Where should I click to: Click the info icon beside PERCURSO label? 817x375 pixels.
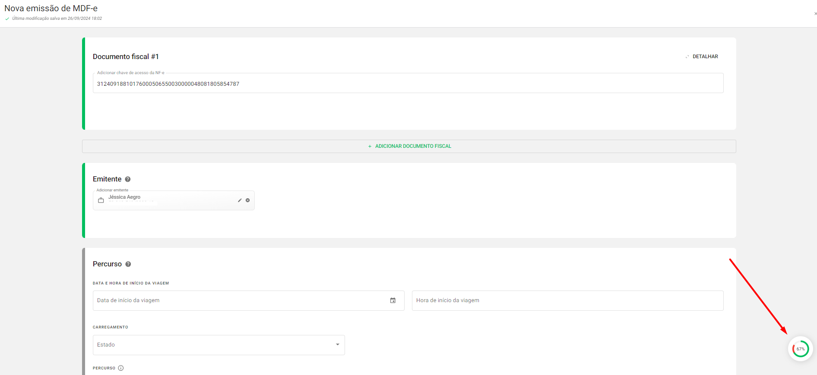[121, 368]
